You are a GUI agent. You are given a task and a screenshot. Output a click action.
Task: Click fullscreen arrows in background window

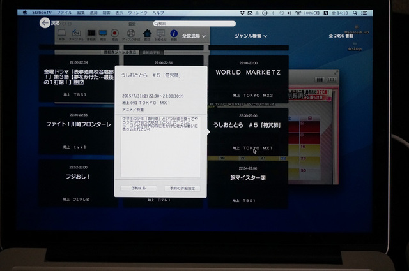[x=336, y=72]
